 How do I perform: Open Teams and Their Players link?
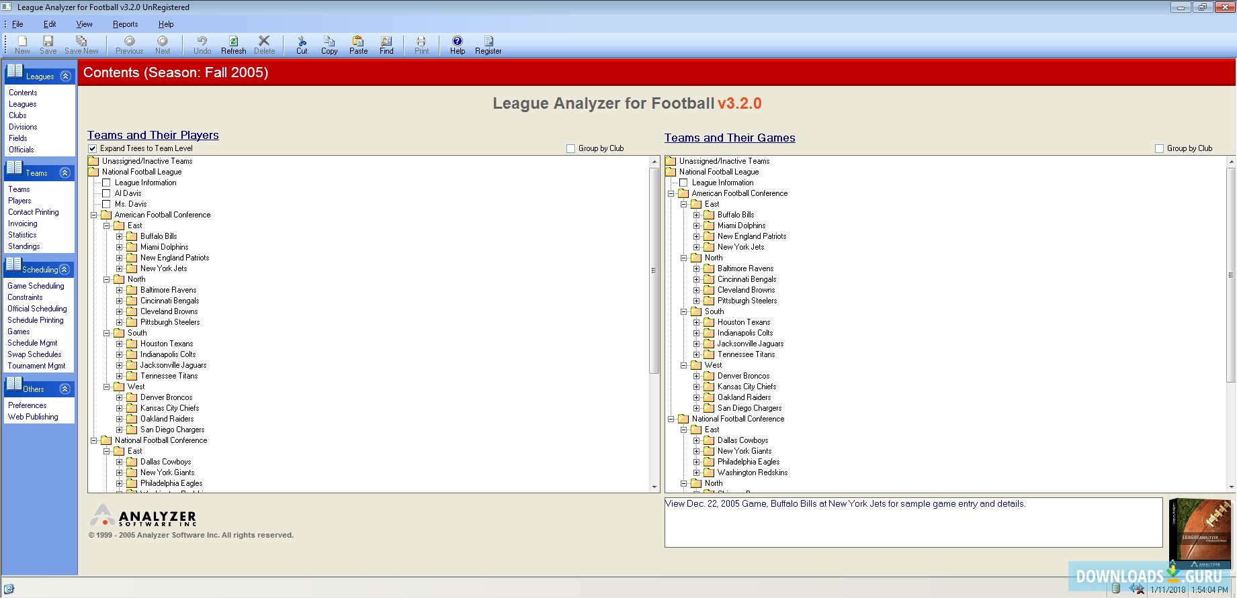[x=153, y=135]
